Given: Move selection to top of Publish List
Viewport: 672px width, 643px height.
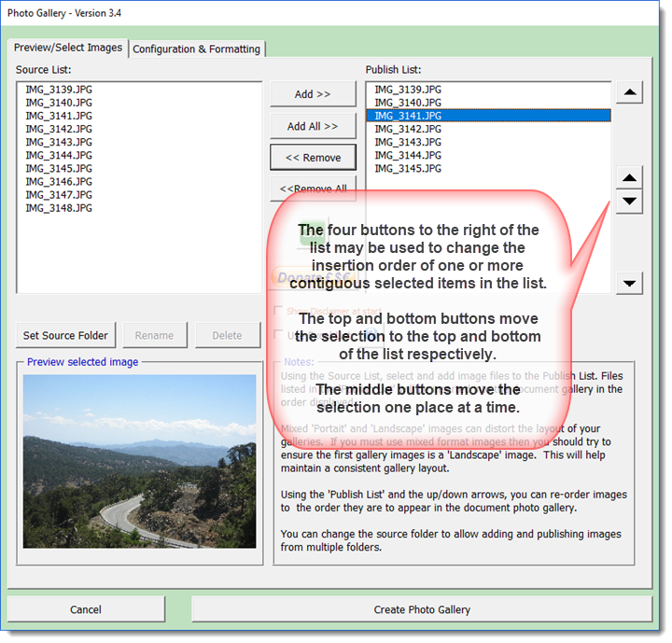Looking at the screenshot, I should point(630,93).
